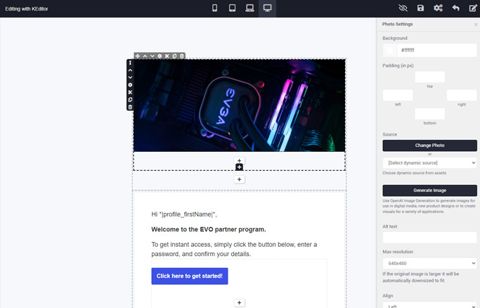Toggle the eye-slash preview visibility icon
480x308 pixels.
[x=403, y=8]
